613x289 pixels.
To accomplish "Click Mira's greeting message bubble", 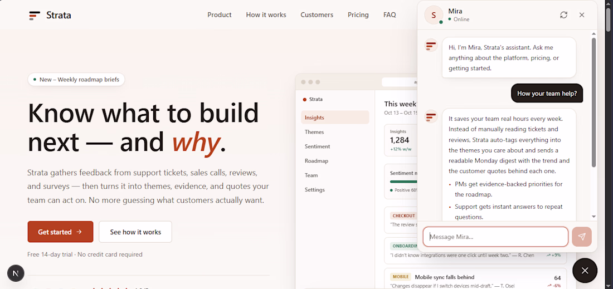I will click(509, 57).
